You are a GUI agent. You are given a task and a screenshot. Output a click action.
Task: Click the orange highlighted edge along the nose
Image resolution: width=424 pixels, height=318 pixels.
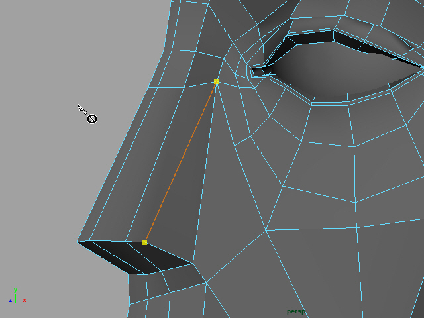(180, 162)
